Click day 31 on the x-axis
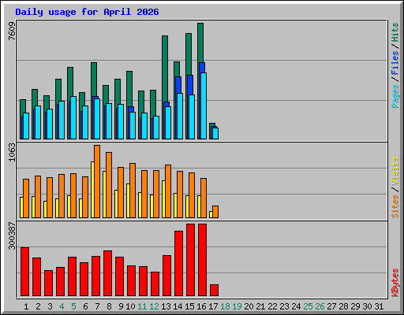Viewport: 404px width, 315px height. point(379,306)
